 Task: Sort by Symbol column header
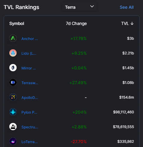point(17,24)
